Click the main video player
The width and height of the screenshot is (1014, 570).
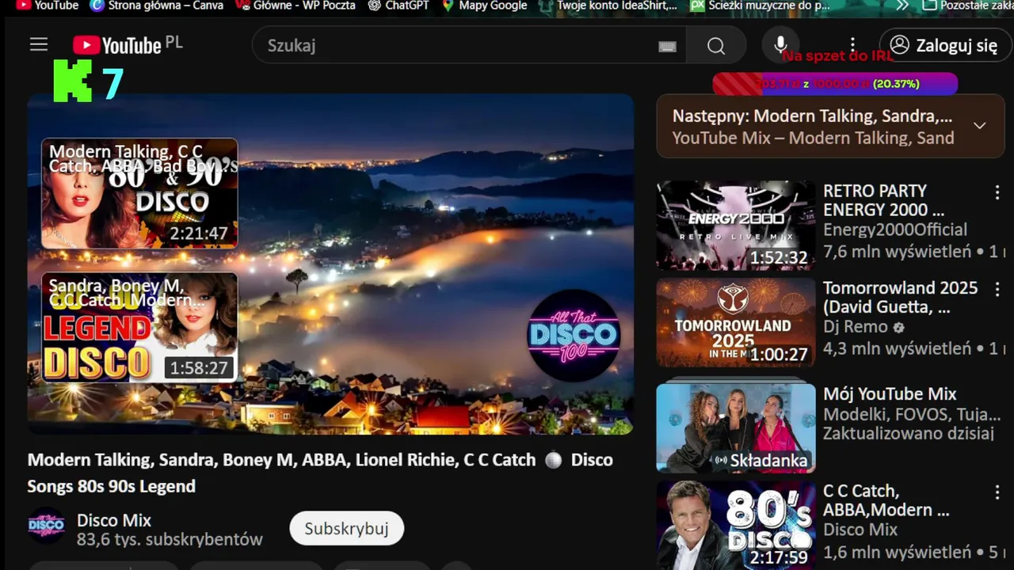[x=330, y=264]
